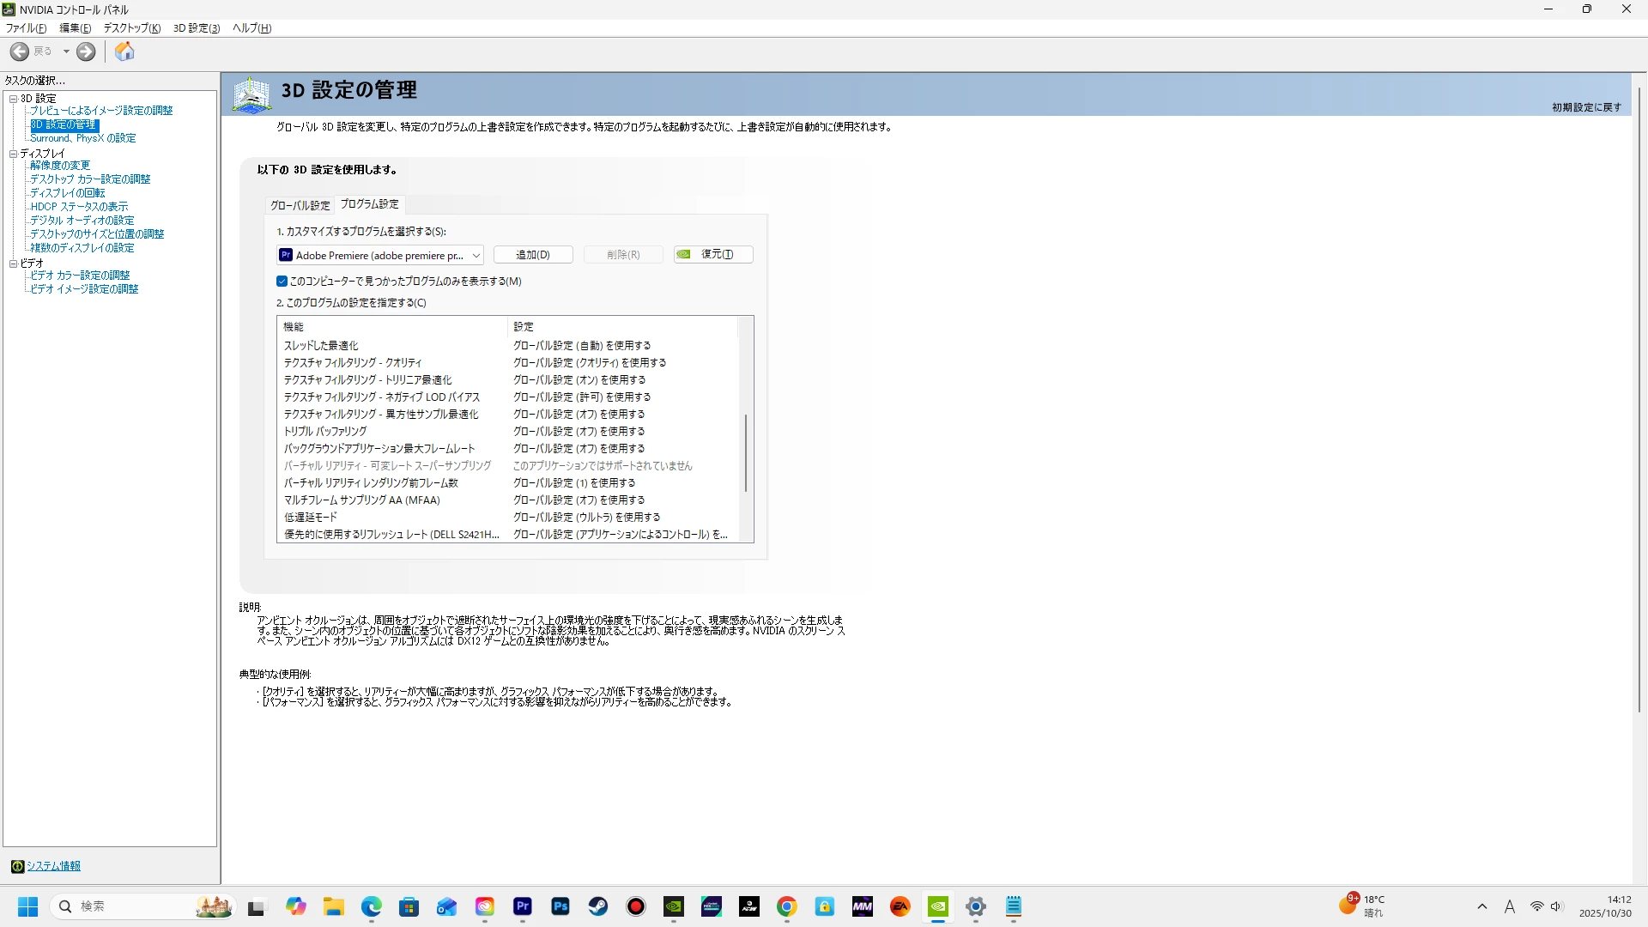Open Premiere Pro from the taskbar
The width and height of the screenshot is (1648, 927).
point(523,906)
